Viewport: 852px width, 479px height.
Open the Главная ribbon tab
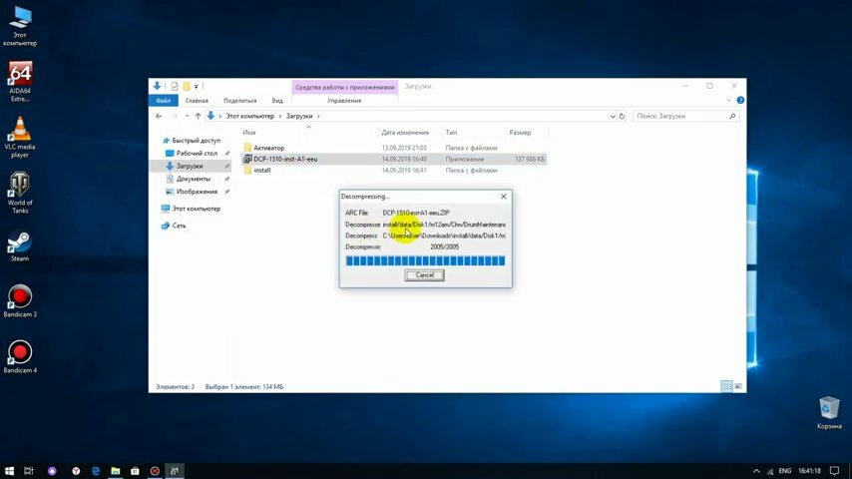[197, 101]
